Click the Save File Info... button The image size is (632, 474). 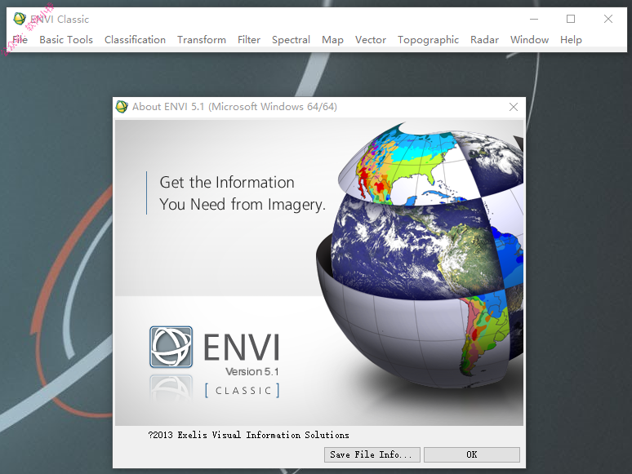coord(372,454)
